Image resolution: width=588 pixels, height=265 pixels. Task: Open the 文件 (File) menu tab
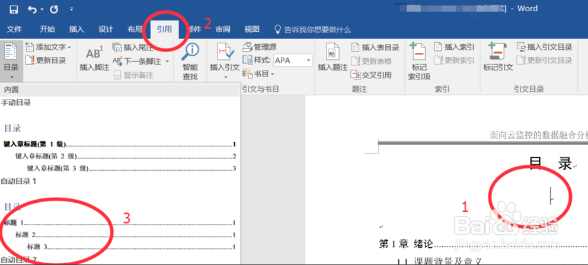[14, 29]
